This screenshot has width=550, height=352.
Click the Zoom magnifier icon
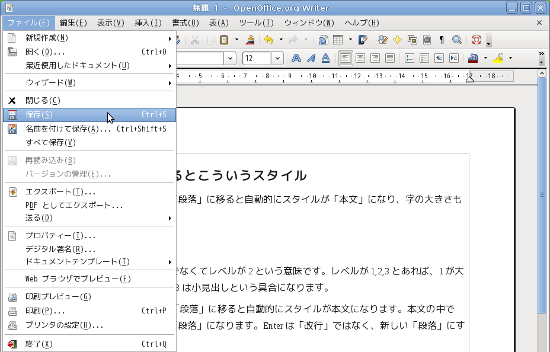[456, 40]
